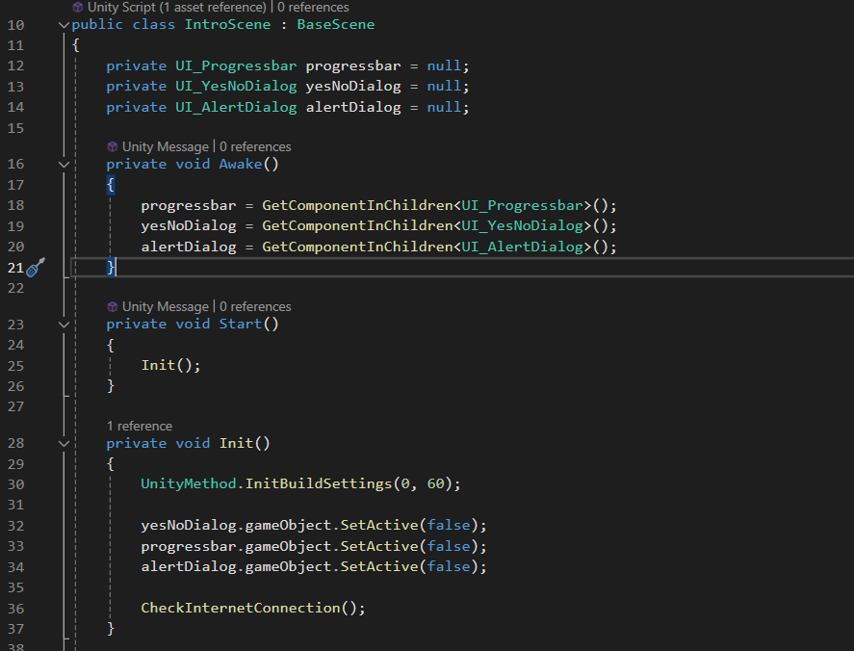Click 'Unity Message' CodeLens text above Start
Screen dimensions: 854x651
(166, 306)
